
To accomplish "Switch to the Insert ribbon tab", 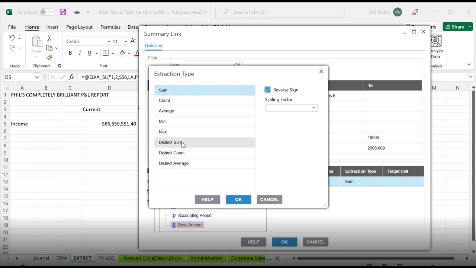I will coord(52,27).
